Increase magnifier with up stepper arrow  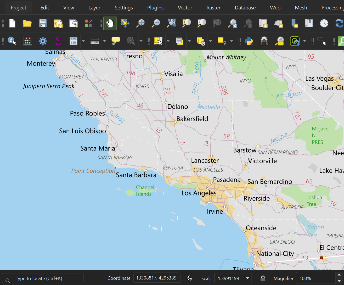(339, 275)
